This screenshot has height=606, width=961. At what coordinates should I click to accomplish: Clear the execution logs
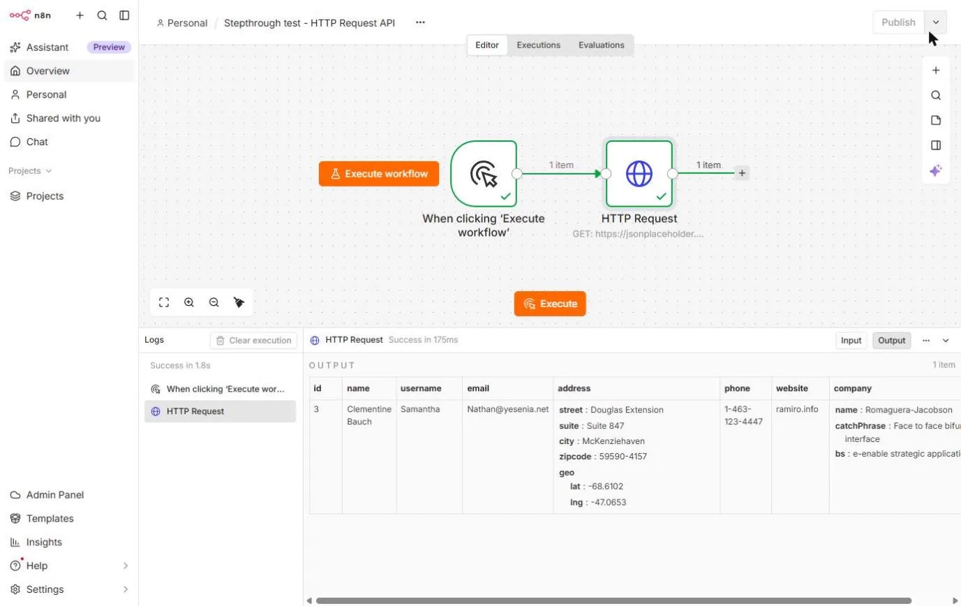coord(253,341)
